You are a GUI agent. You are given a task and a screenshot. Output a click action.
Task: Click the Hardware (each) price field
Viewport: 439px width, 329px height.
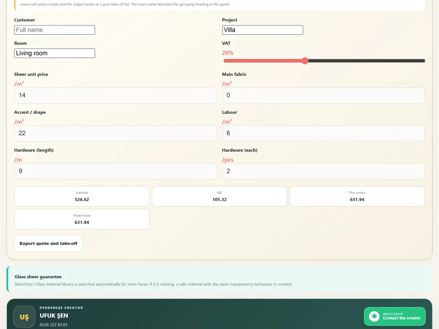[323, 171]
